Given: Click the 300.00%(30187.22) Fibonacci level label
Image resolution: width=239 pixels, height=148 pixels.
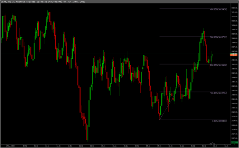Looking at the screenshot, I should [219, 37].
